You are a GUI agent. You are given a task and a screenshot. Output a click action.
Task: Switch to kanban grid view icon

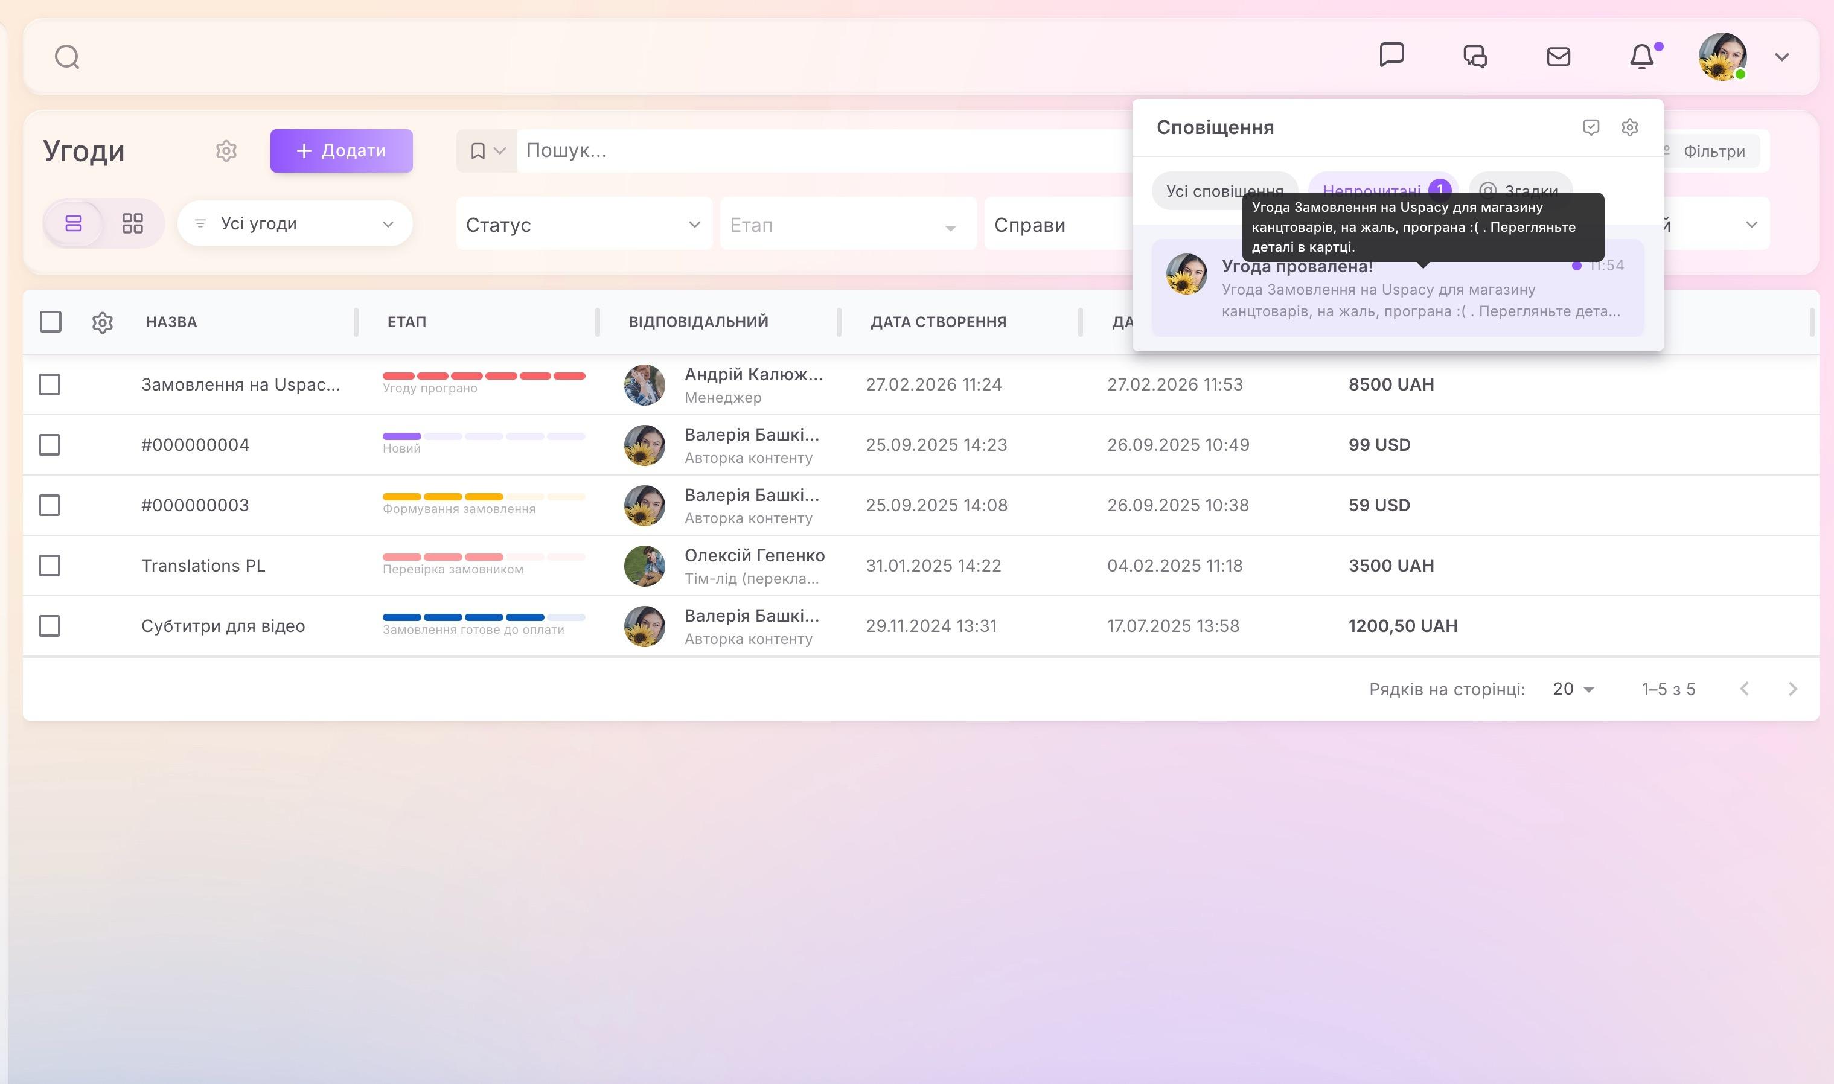tap(132, 223)
